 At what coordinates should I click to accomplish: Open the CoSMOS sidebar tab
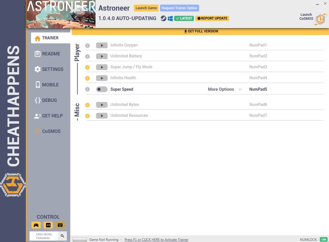tap(47, 131)
